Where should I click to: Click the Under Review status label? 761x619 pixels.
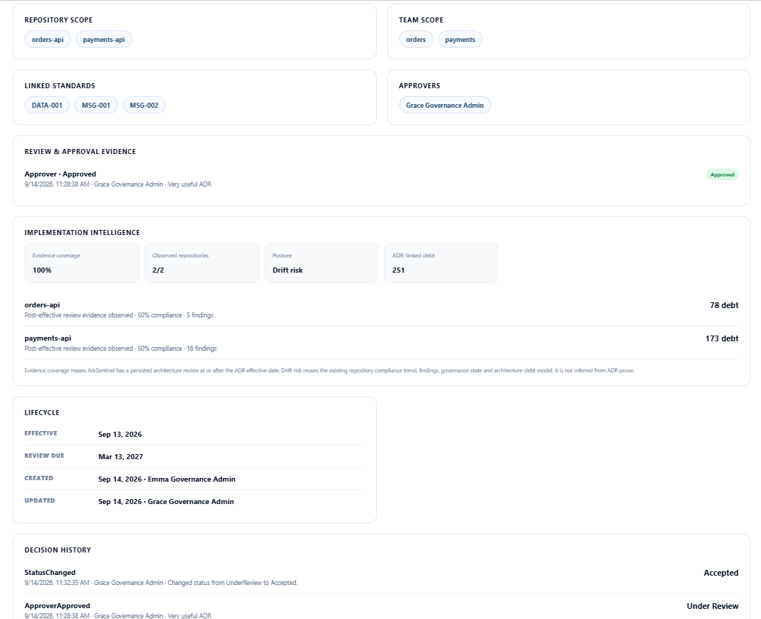click(713, 607)
